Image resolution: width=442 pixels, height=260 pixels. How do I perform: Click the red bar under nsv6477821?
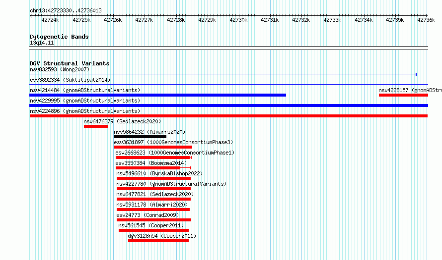coord(153,199)
